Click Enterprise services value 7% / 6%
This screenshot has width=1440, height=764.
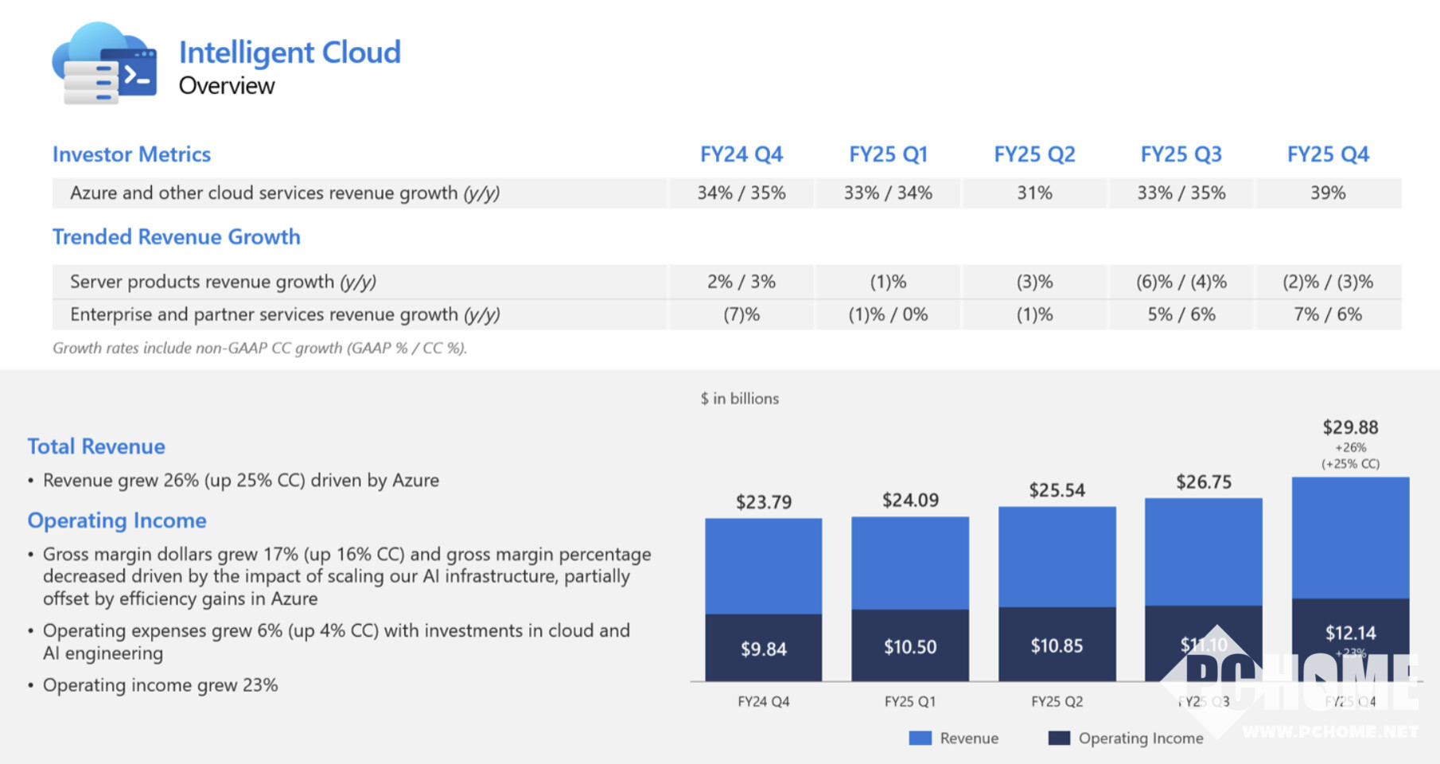coord(1328,314)
